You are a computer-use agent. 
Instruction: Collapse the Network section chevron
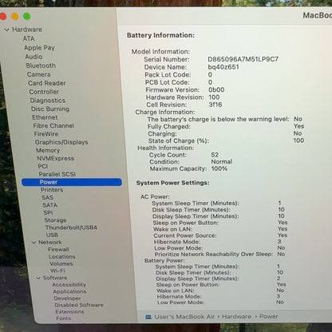pyautogui.click(x=34, y=243)
